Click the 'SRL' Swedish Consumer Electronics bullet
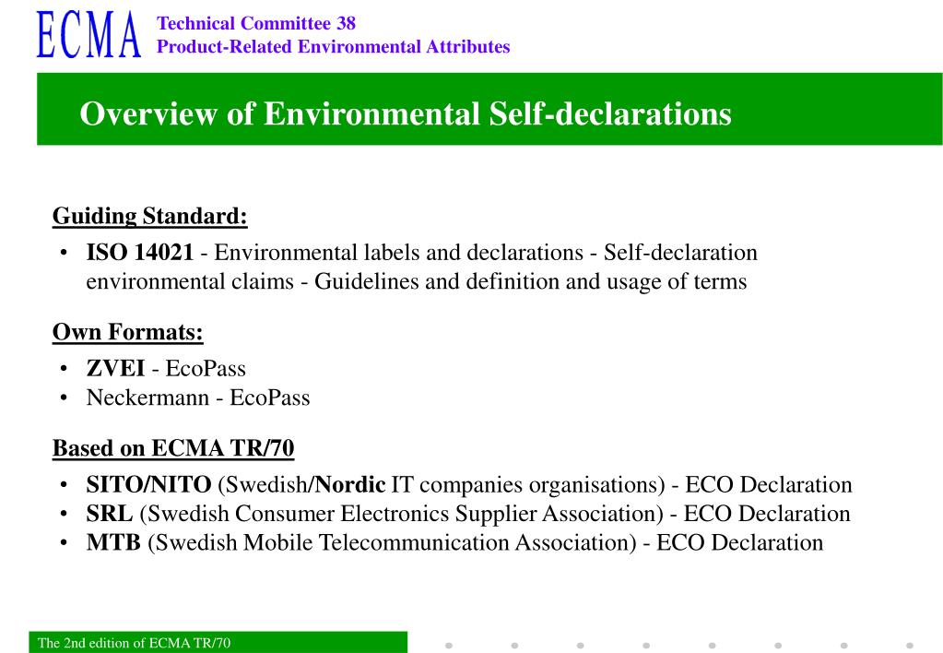This screenshot has width=943, height=653. [x=468, y=514]
